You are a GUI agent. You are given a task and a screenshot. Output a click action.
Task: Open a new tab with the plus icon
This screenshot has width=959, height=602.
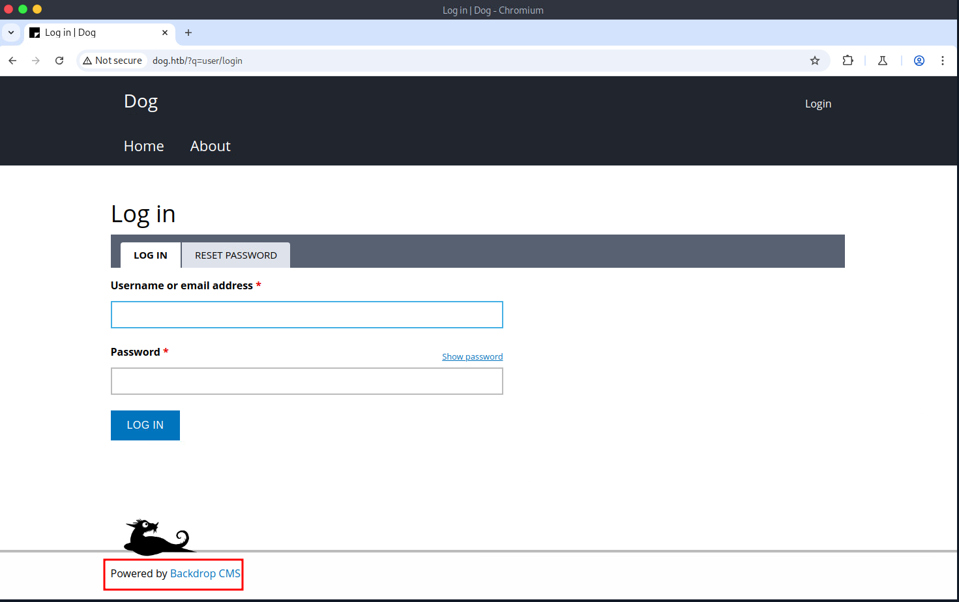click(188, 33)
